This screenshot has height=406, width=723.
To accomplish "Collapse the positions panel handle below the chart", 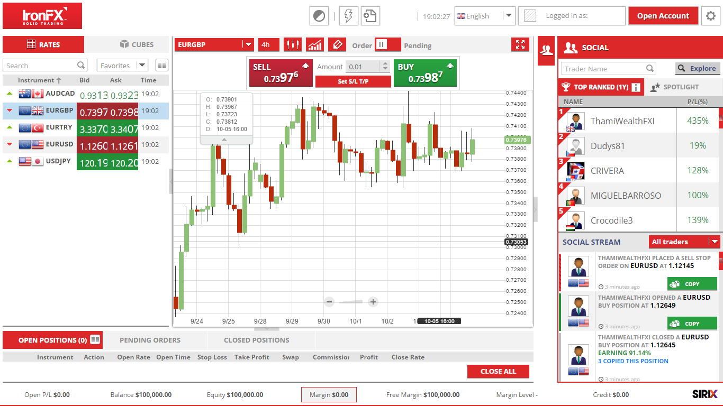I will coord(266,328).
